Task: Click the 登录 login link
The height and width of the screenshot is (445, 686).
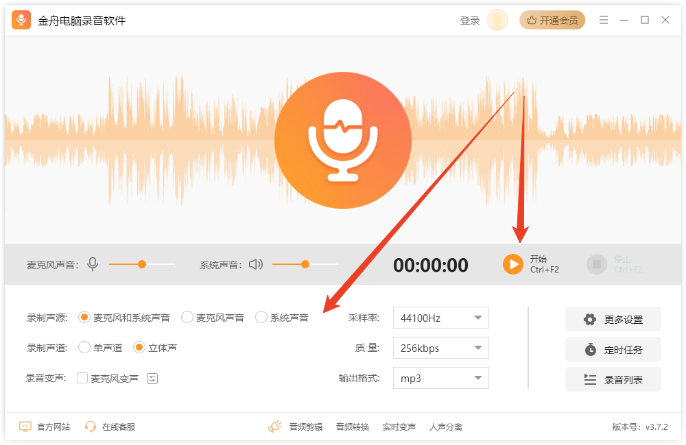Action: point(470,21)
